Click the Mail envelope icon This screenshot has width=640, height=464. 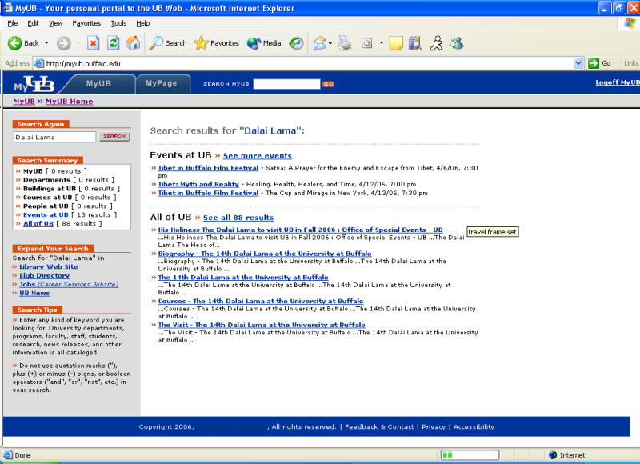click(x=319, y=43)
